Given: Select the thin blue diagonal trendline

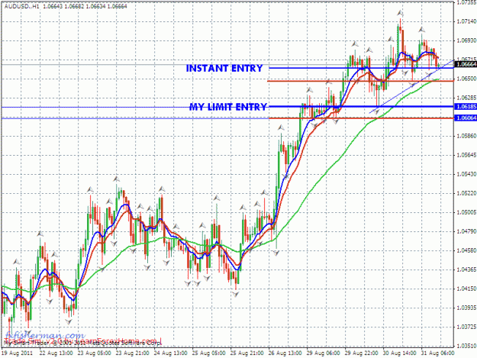Looking at the screenshot, I should pos(411,87).
